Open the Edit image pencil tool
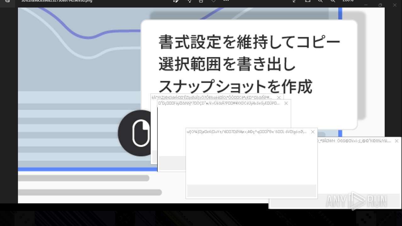 tap(176, 1)
